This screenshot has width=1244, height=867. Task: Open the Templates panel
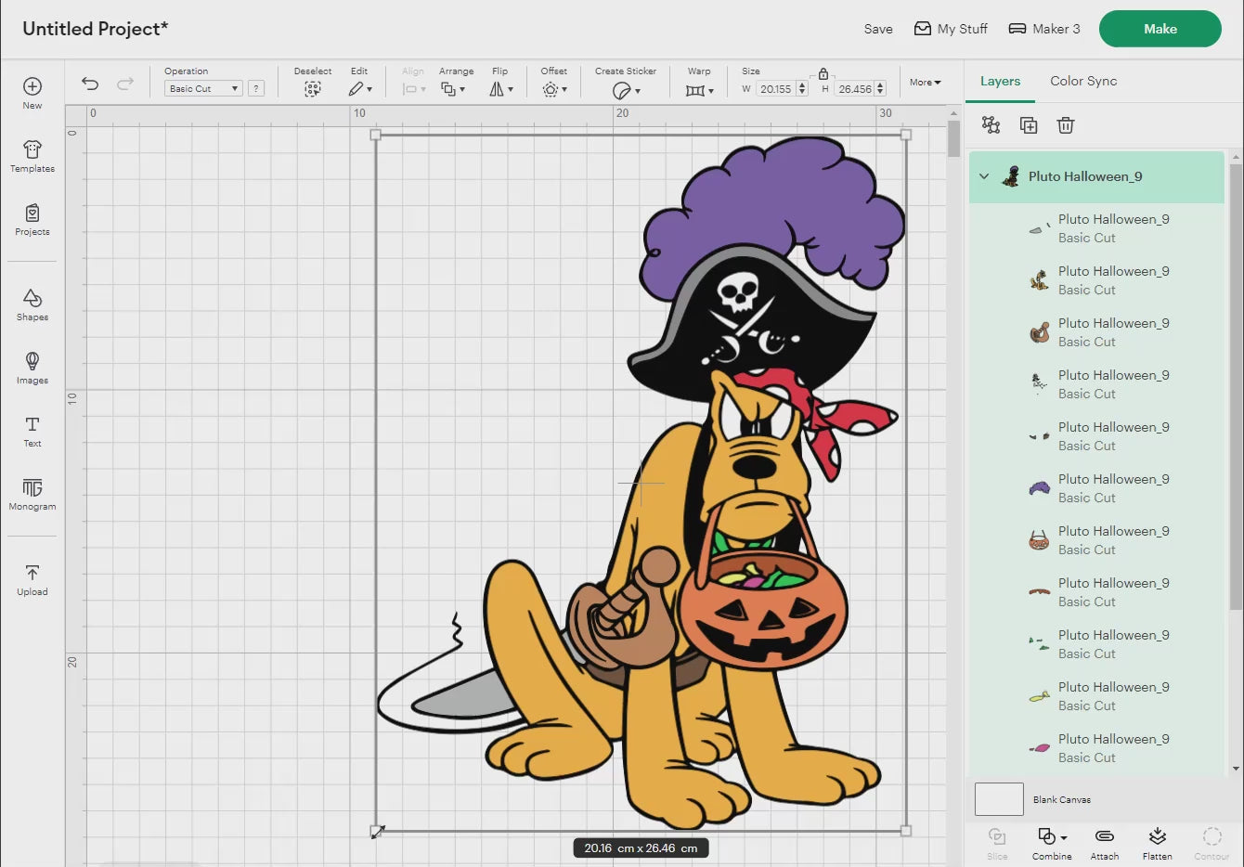point(32,156)
